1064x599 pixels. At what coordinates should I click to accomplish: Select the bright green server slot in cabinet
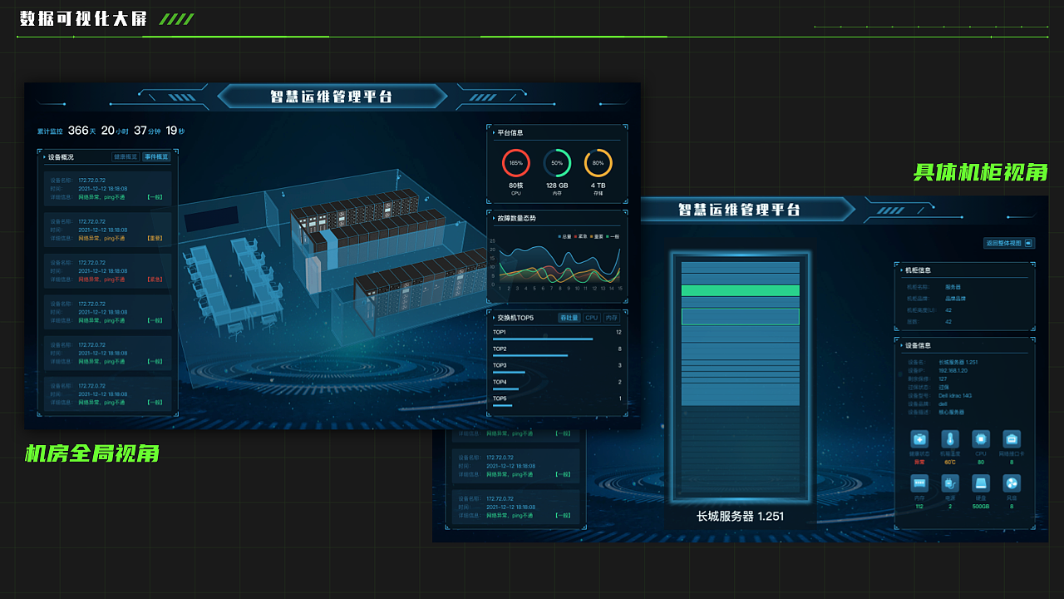[x=741, y=291]
